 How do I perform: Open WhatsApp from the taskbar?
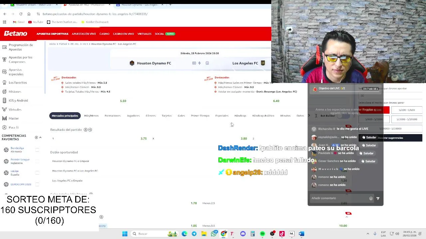tap(214, 234)
